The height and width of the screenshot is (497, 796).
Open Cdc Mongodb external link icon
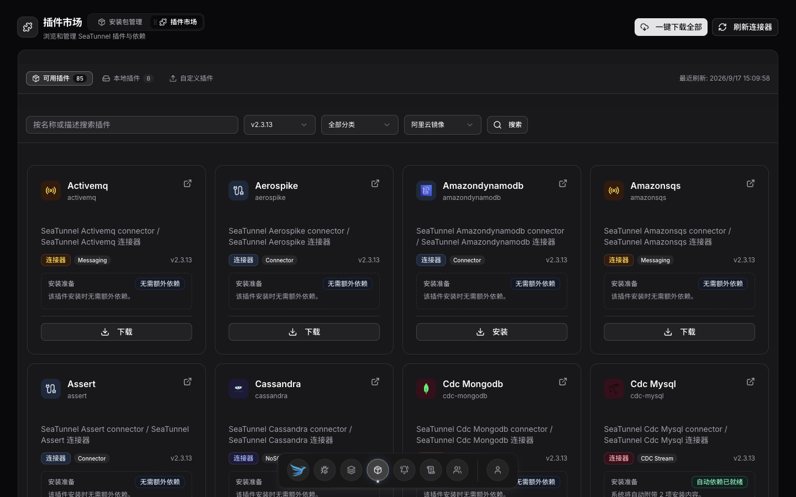(x=563, y=382)
